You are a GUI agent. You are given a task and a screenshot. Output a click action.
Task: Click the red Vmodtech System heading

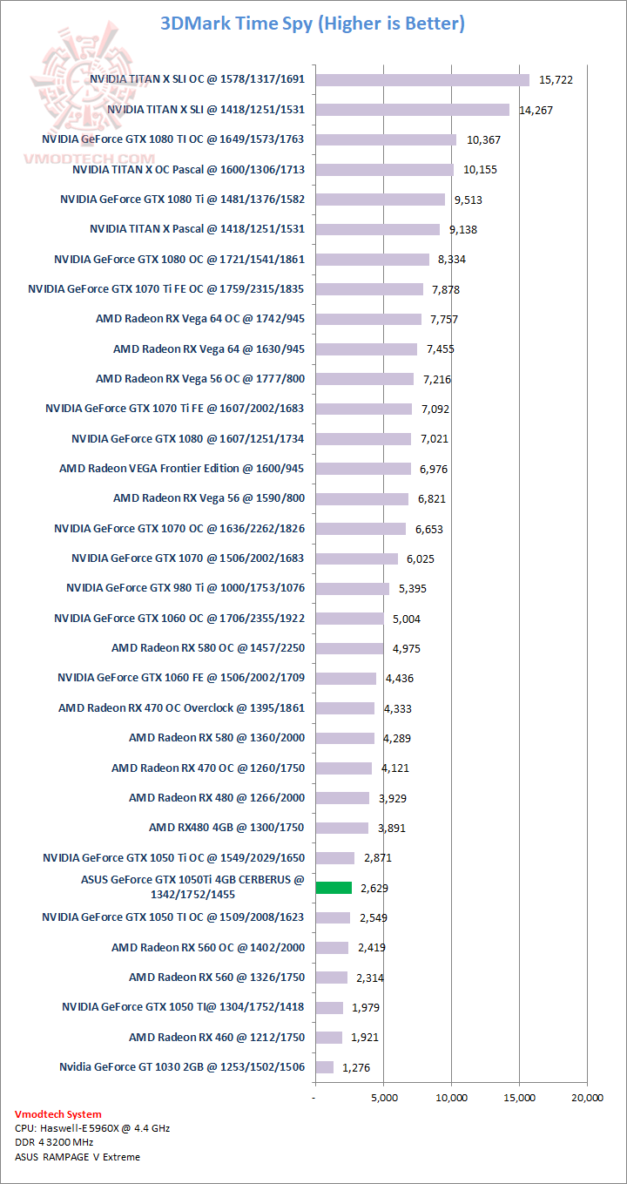tap(58, 1114)
